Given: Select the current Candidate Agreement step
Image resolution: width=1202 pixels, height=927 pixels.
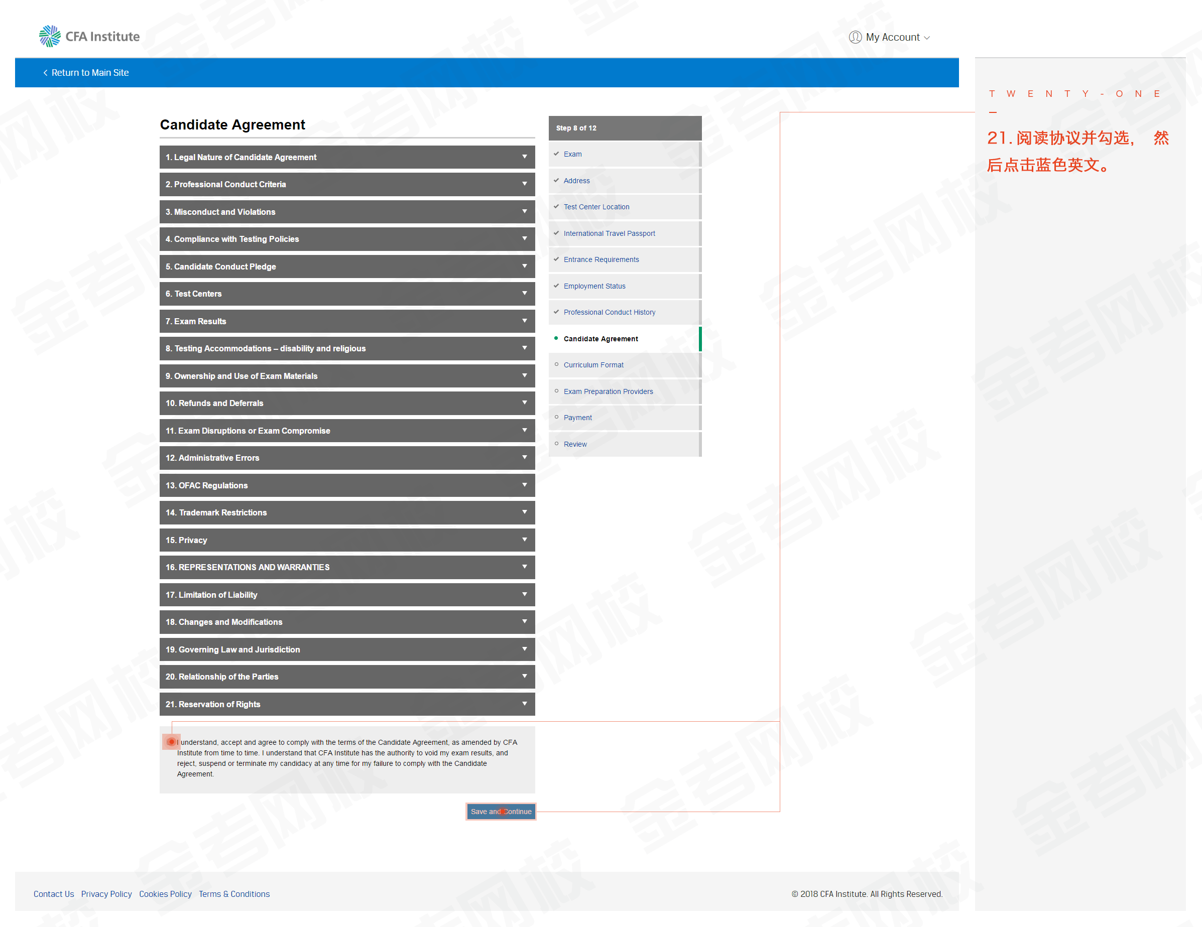Looking at the screenshot, I should [x=624, y=339].
